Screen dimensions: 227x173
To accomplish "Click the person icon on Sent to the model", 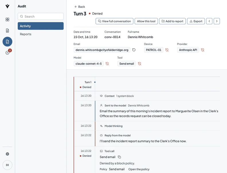I will pos(101,105).
